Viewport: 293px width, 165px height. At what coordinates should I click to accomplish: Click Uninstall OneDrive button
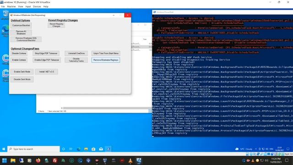pos(76,54)
